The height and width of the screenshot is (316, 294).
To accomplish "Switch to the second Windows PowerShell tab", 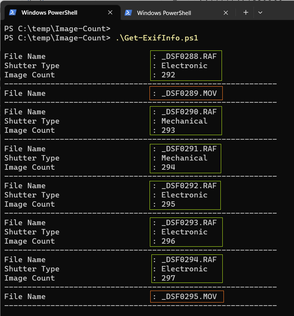I will 164,13.
